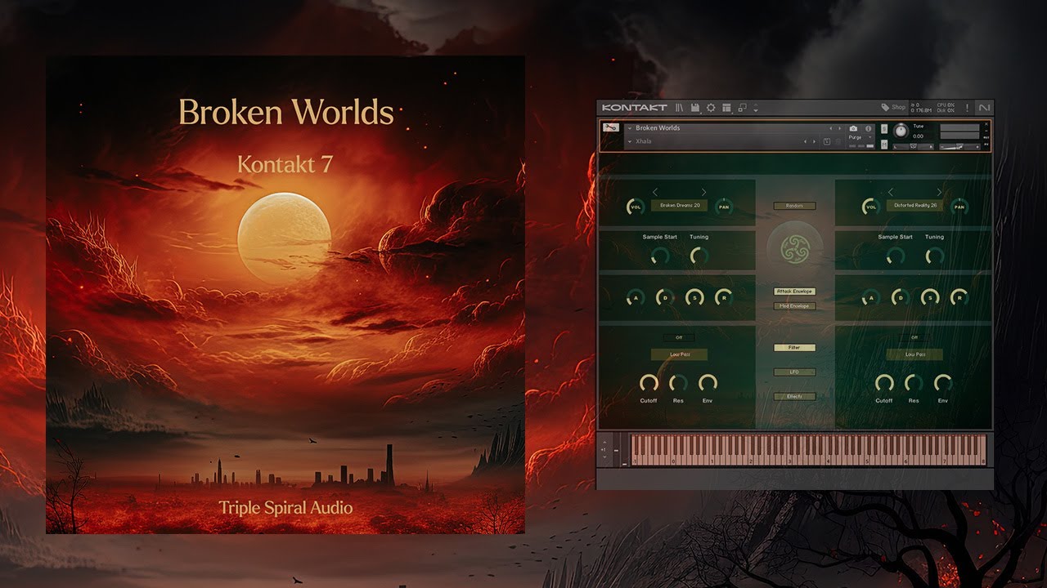
Task: Click the save snapshot icon
Action: (x=827, y=141)
